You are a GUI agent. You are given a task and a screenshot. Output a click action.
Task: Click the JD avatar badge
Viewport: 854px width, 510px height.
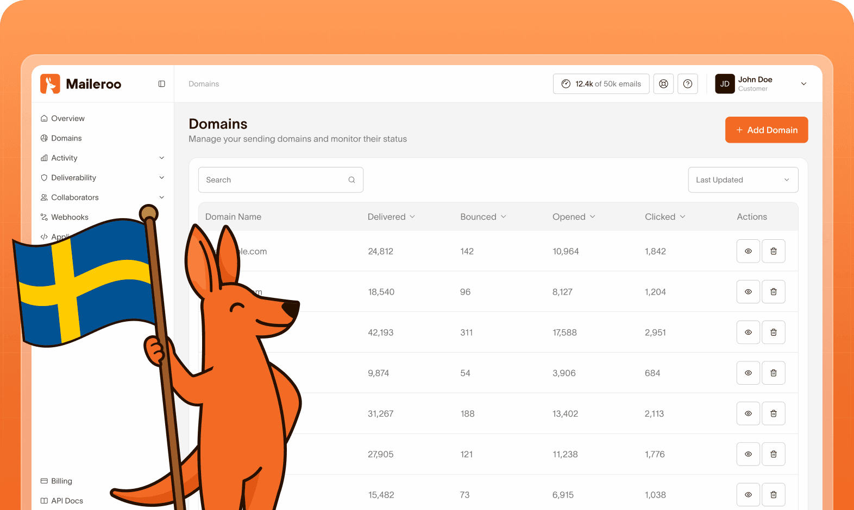point(725,84)
